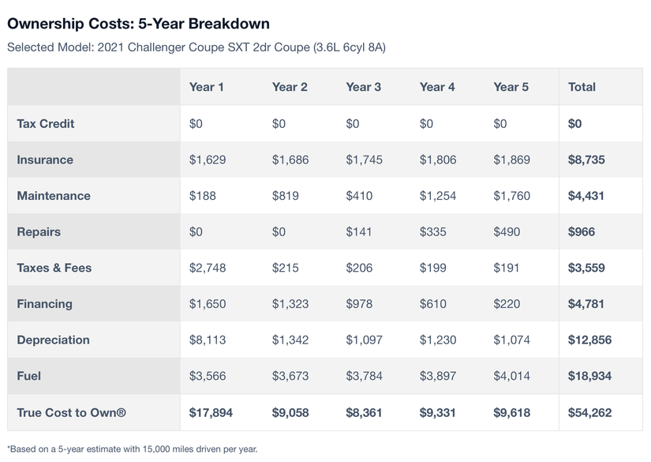Click the Year 1 column header
651x462 pixels.
(x=207, y=87)
